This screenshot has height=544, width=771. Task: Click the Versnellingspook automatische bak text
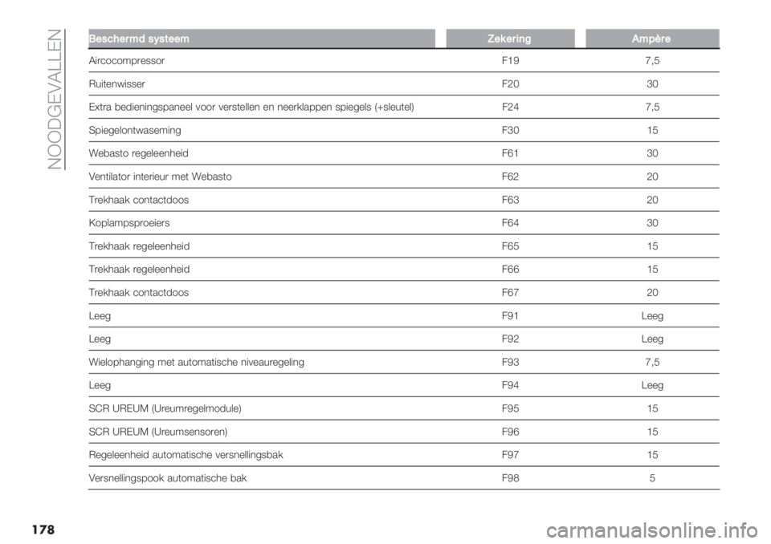pos(168,478)
